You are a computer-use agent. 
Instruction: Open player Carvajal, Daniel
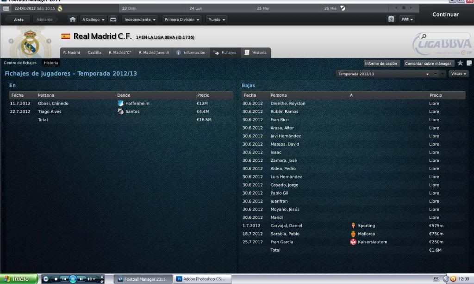pos(286,226)
